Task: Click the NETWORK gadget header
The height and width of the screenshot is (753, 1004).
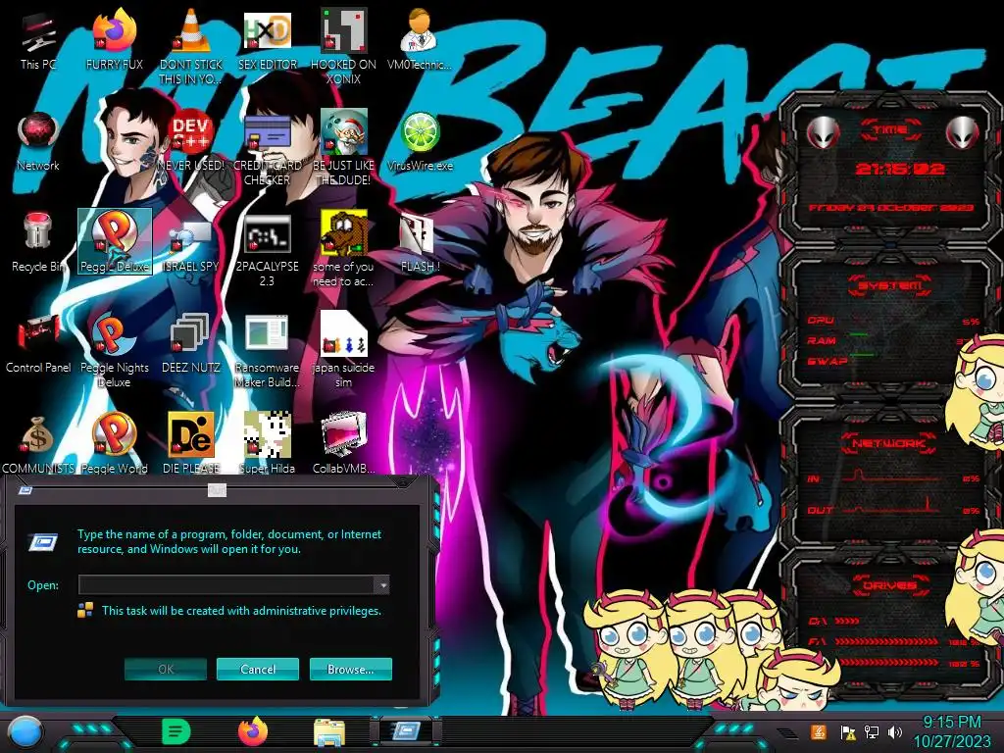Action: pyautogui.click(x=889, y=443)
